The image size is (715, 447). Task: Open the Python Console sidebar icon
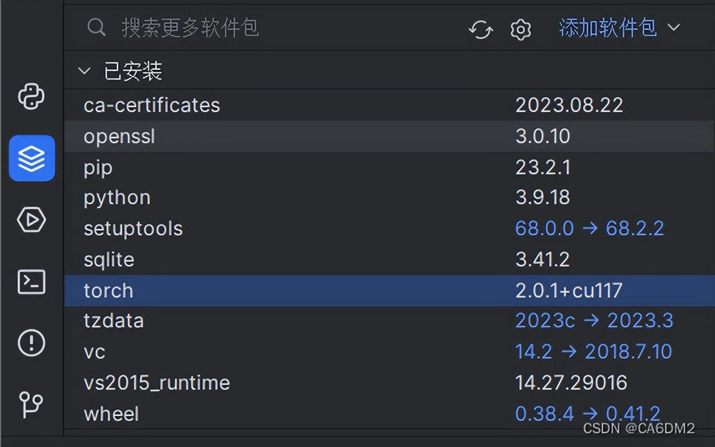31,96
